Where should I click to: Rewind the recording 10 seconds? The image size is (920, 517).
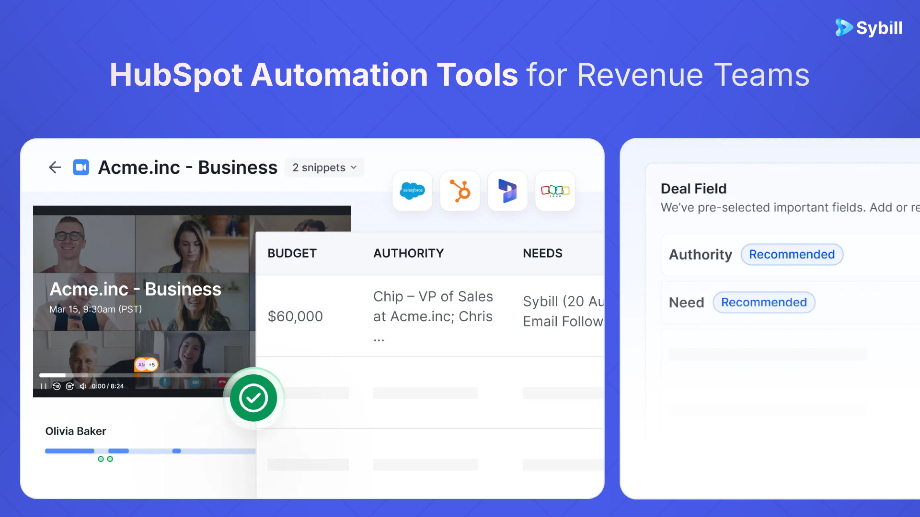click(57, 386)
